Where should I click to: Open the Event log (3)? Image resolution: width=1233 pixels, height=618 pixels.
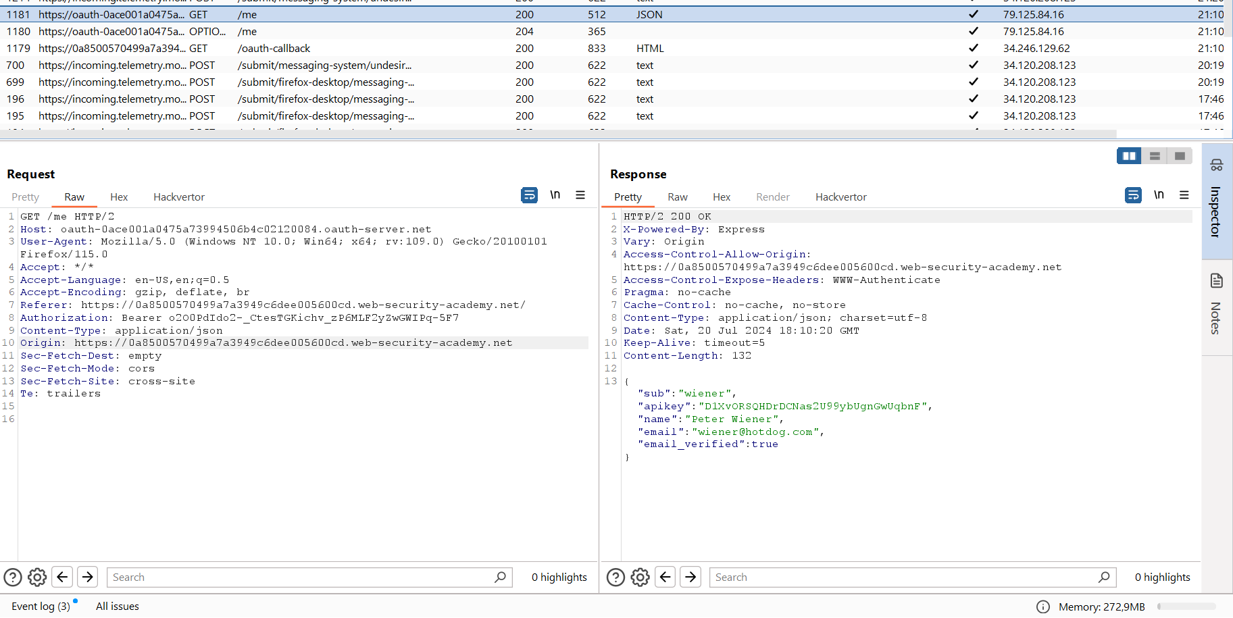coord(41,607)
